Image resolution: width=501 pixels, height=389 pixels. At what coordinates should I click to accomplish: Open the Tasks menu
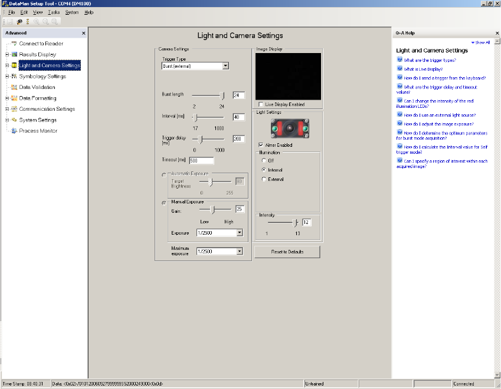click(x=54, y=12)
